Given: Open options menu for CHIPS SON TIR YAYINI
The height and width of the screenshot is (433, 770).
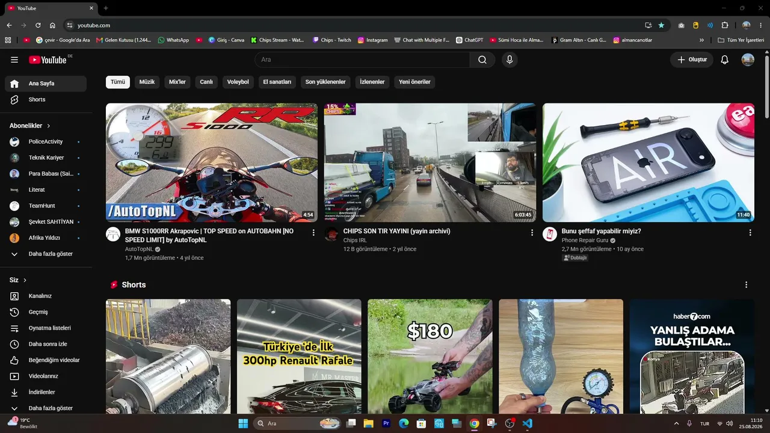Looking at the screenshot, I should click(x=532, y=232).
